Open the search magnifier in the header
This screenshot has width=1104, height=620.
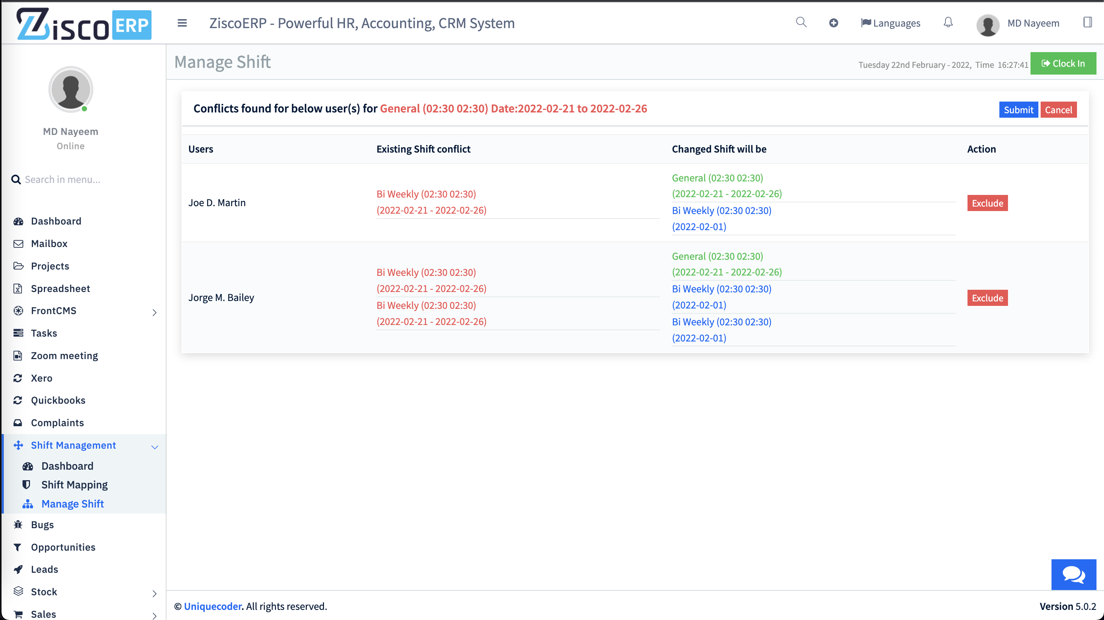click(x=801, y=22)
